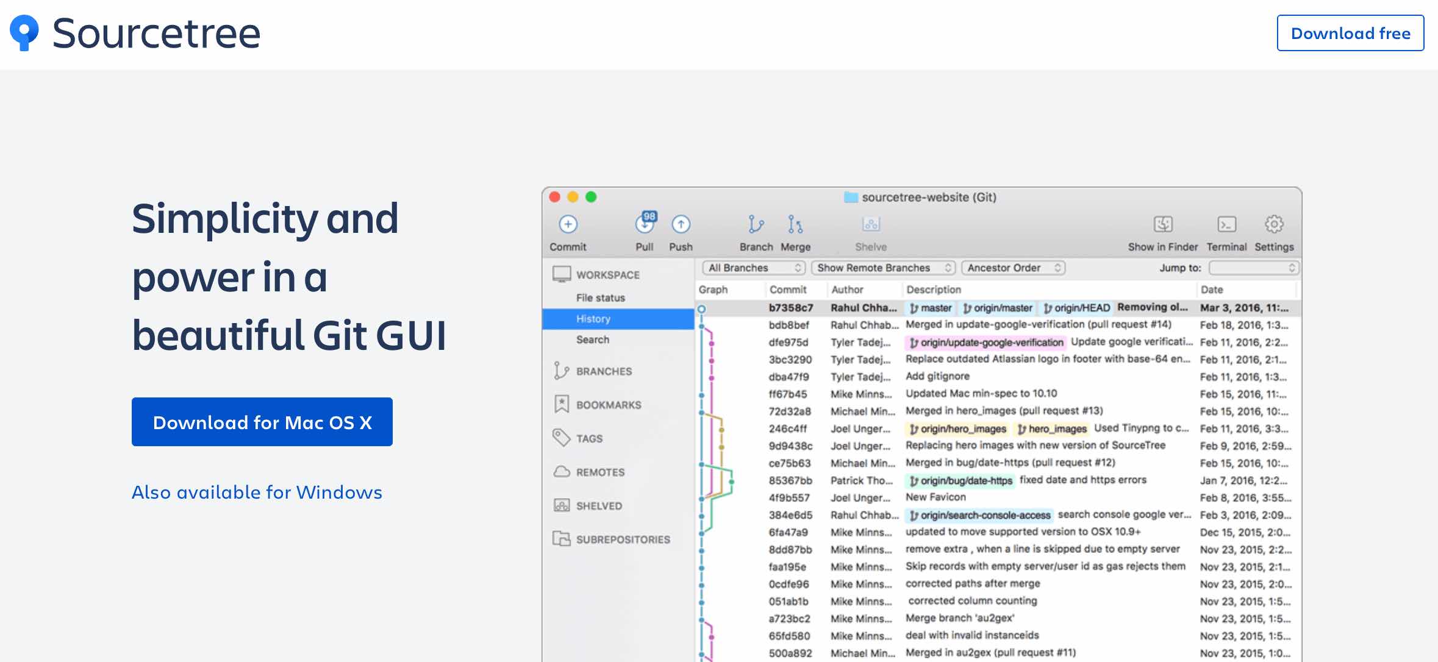Select commit 9d9438c

click(998, 446)
